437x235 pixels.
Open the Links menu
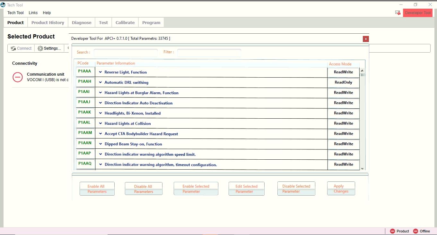[x=33, y=13]
